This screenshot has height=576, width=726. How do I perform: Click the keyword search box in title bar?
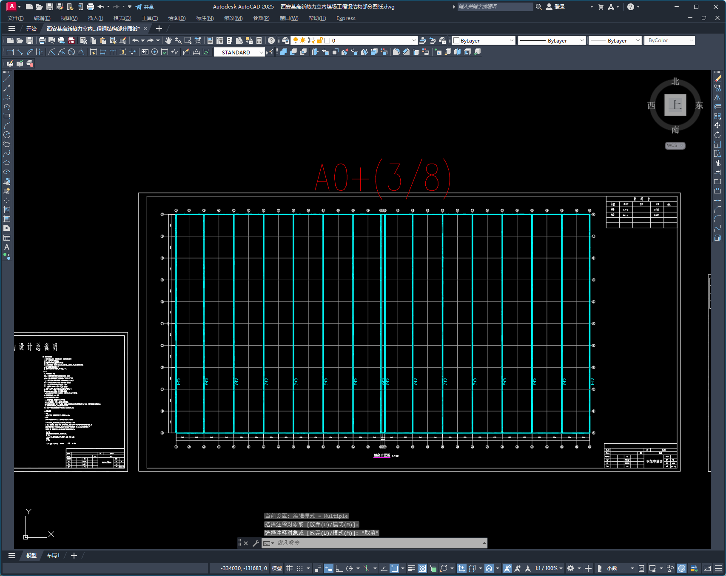click(x=495, y=7)
